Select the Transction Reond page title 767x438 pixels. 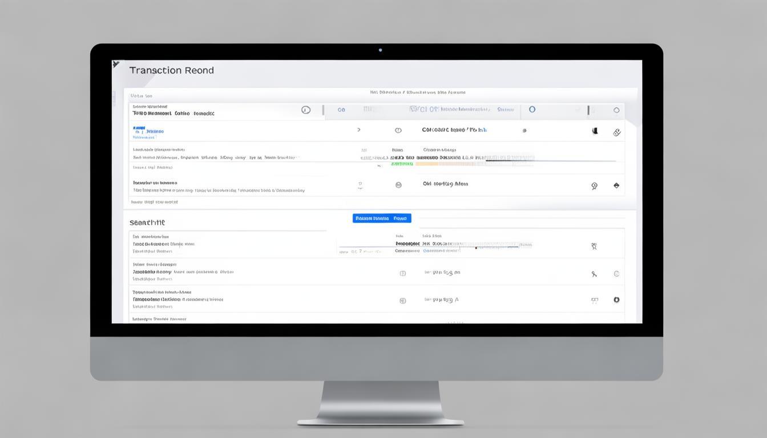pyautogui.click(x=171, y=71)
